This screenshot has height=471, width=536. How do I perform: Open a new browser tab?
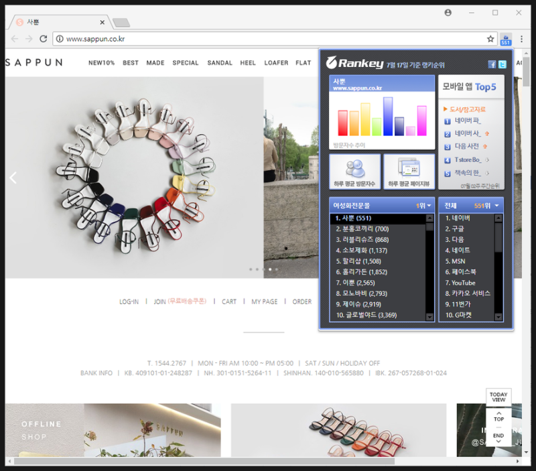[x=121, y=23]
